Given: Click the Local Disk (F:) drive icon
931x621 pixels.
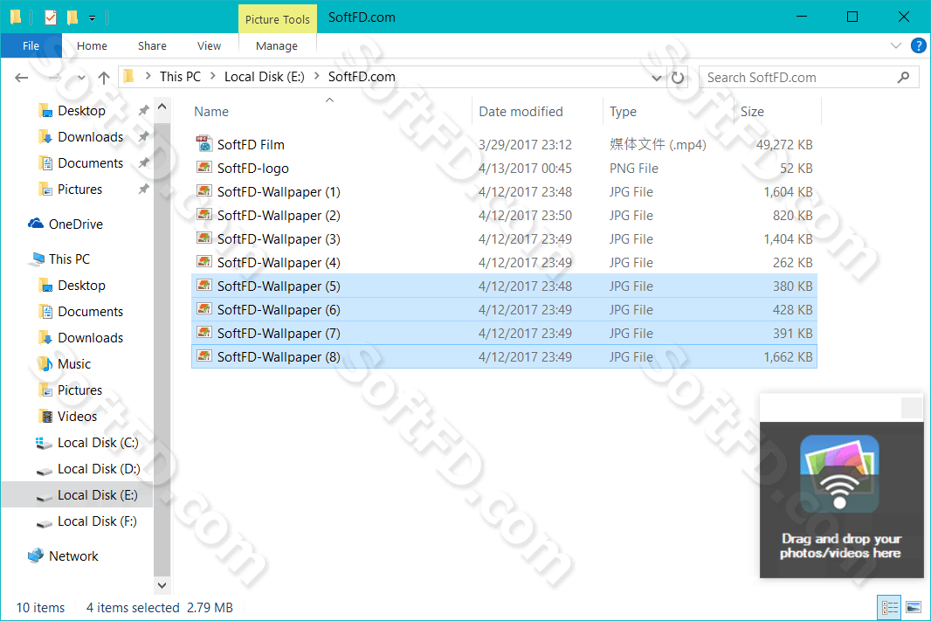Looking at the screenshot, I should [x=44, y=522].
